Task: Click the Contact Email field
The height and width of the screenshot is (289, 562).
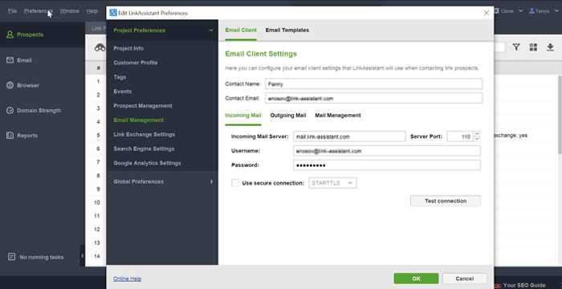Action: (x=374, y=98)
